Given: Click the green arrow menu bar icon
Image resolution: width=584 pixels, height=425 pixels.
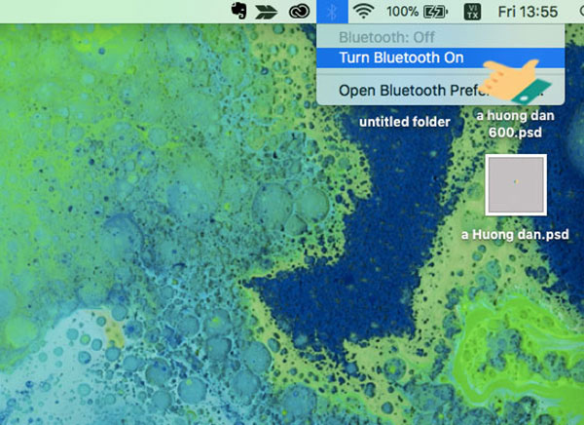Looking at the screenshot, I should pyautogui.click(x=267, y=12).
